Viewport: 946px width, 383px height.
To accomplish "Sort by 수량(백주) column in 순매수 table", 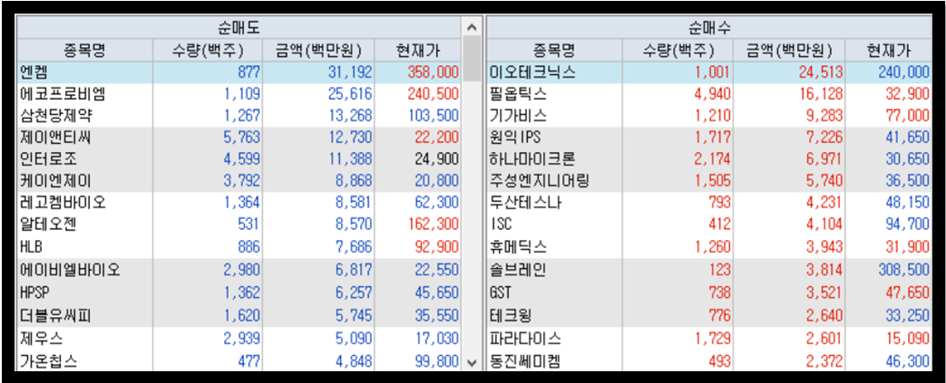I will 678,50.
